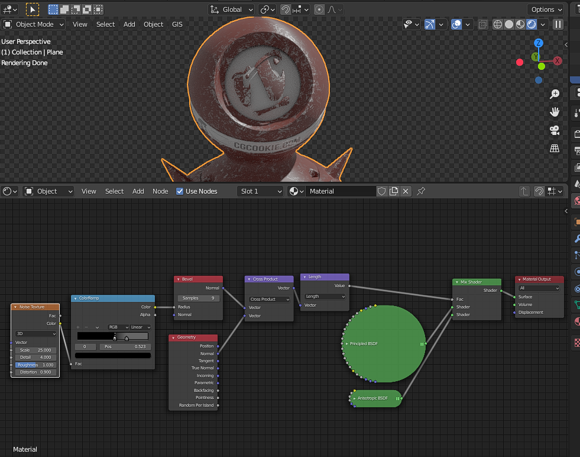Toggle Use Nodes checkbox
This screenshot has height=457, width=580.
180,191
